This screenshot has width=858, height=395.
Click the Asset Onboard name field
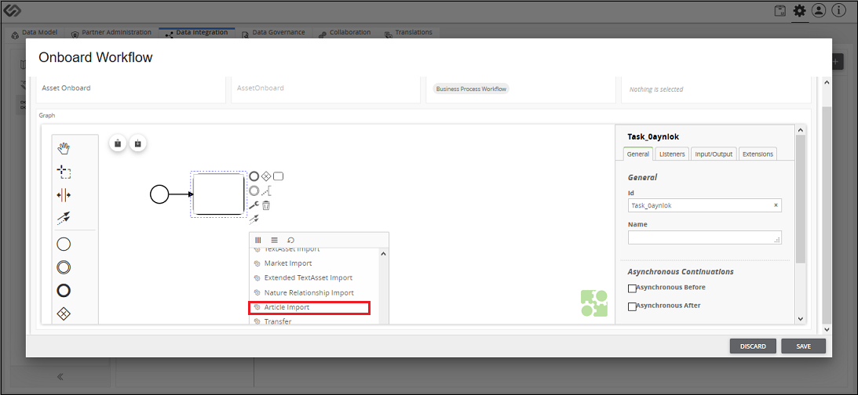point(131,88)
